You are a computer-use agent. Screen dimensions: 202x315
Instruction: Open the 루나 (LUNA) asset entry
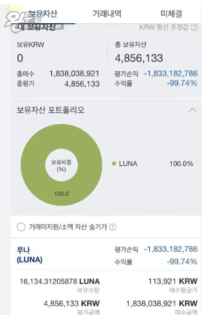coord(30,255)
